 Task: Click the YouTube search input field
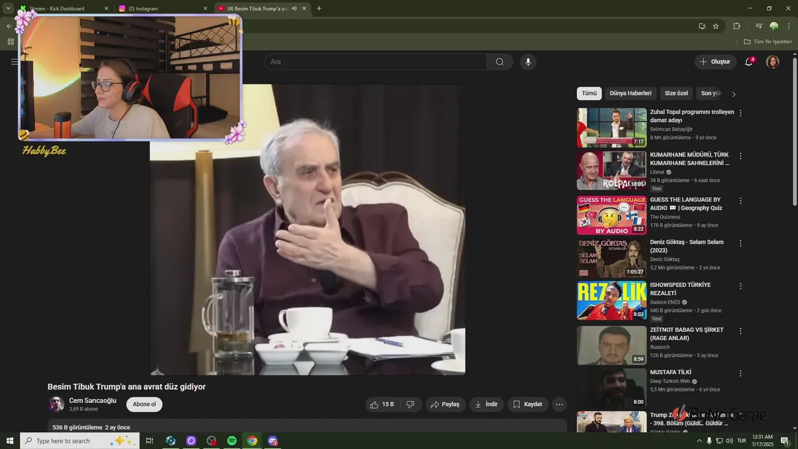tap(375, 62)
